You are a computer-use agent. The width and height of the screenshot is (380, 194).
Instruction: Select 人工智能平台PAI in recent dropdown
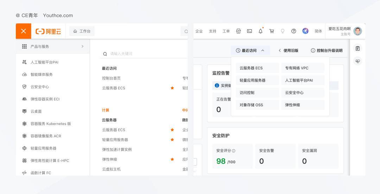pyautogui.click(x=303, y=80)
